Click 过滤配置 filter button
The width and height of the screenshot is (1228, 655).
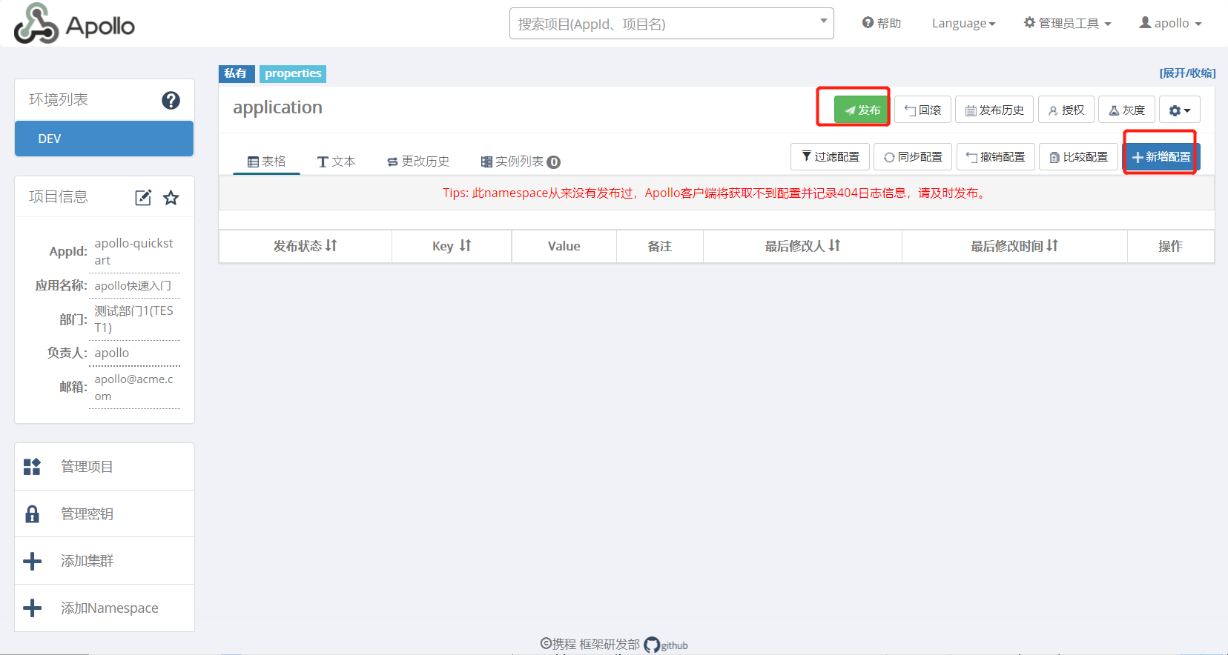830,157
